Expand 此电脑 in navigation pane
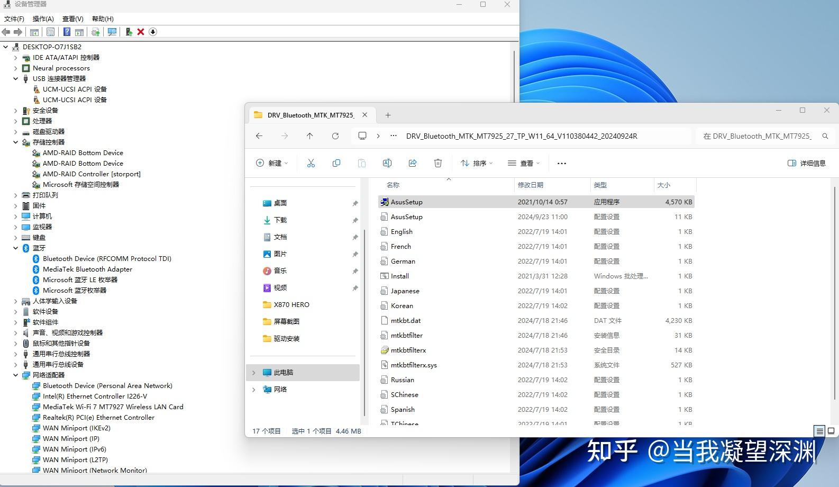839x487 pixels. 254,373
